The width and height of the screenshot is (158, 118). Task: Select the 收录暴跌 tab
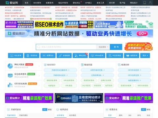72,115
